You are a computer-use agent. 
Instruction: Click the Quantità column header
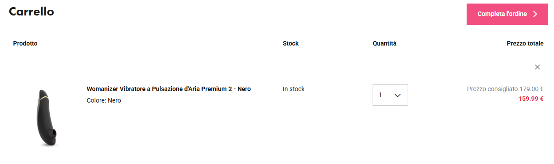pos(385,43)
